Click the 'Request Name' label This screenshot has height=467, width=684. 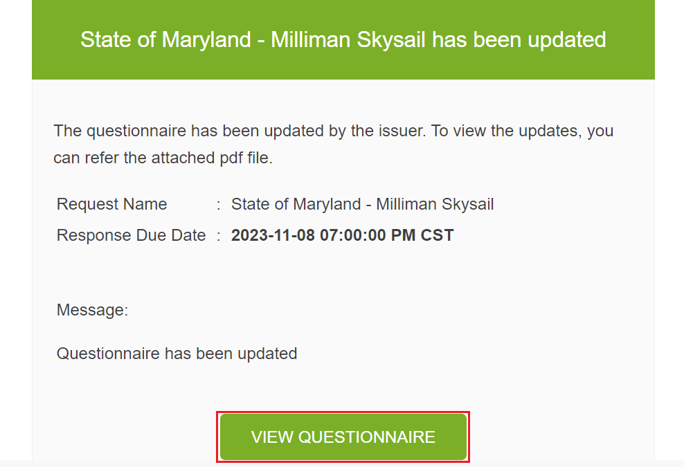111,204
